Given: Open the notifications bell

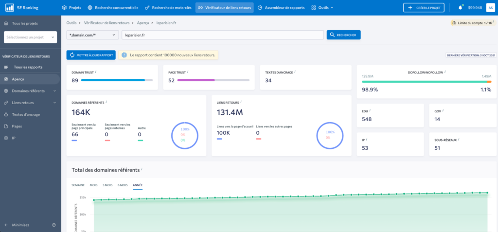Looking at the screenshot, I should pos(460,8).
